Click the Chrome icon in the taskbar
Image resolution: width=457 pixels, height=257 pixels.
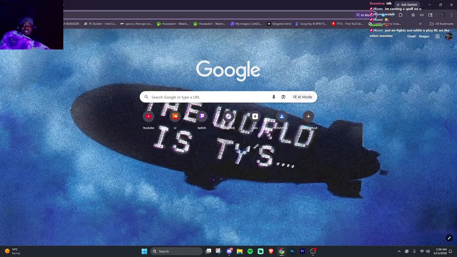click(282, 251)
